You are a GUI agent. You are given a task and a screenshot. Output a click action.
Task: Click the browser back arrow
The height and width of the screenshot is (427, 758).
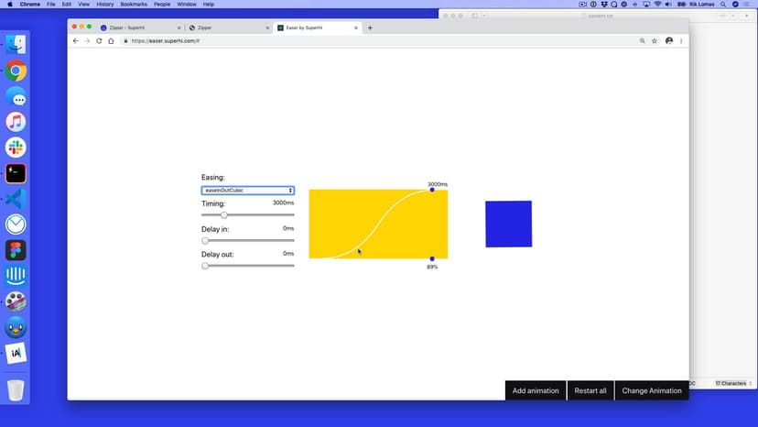click(x=76, y=41)
